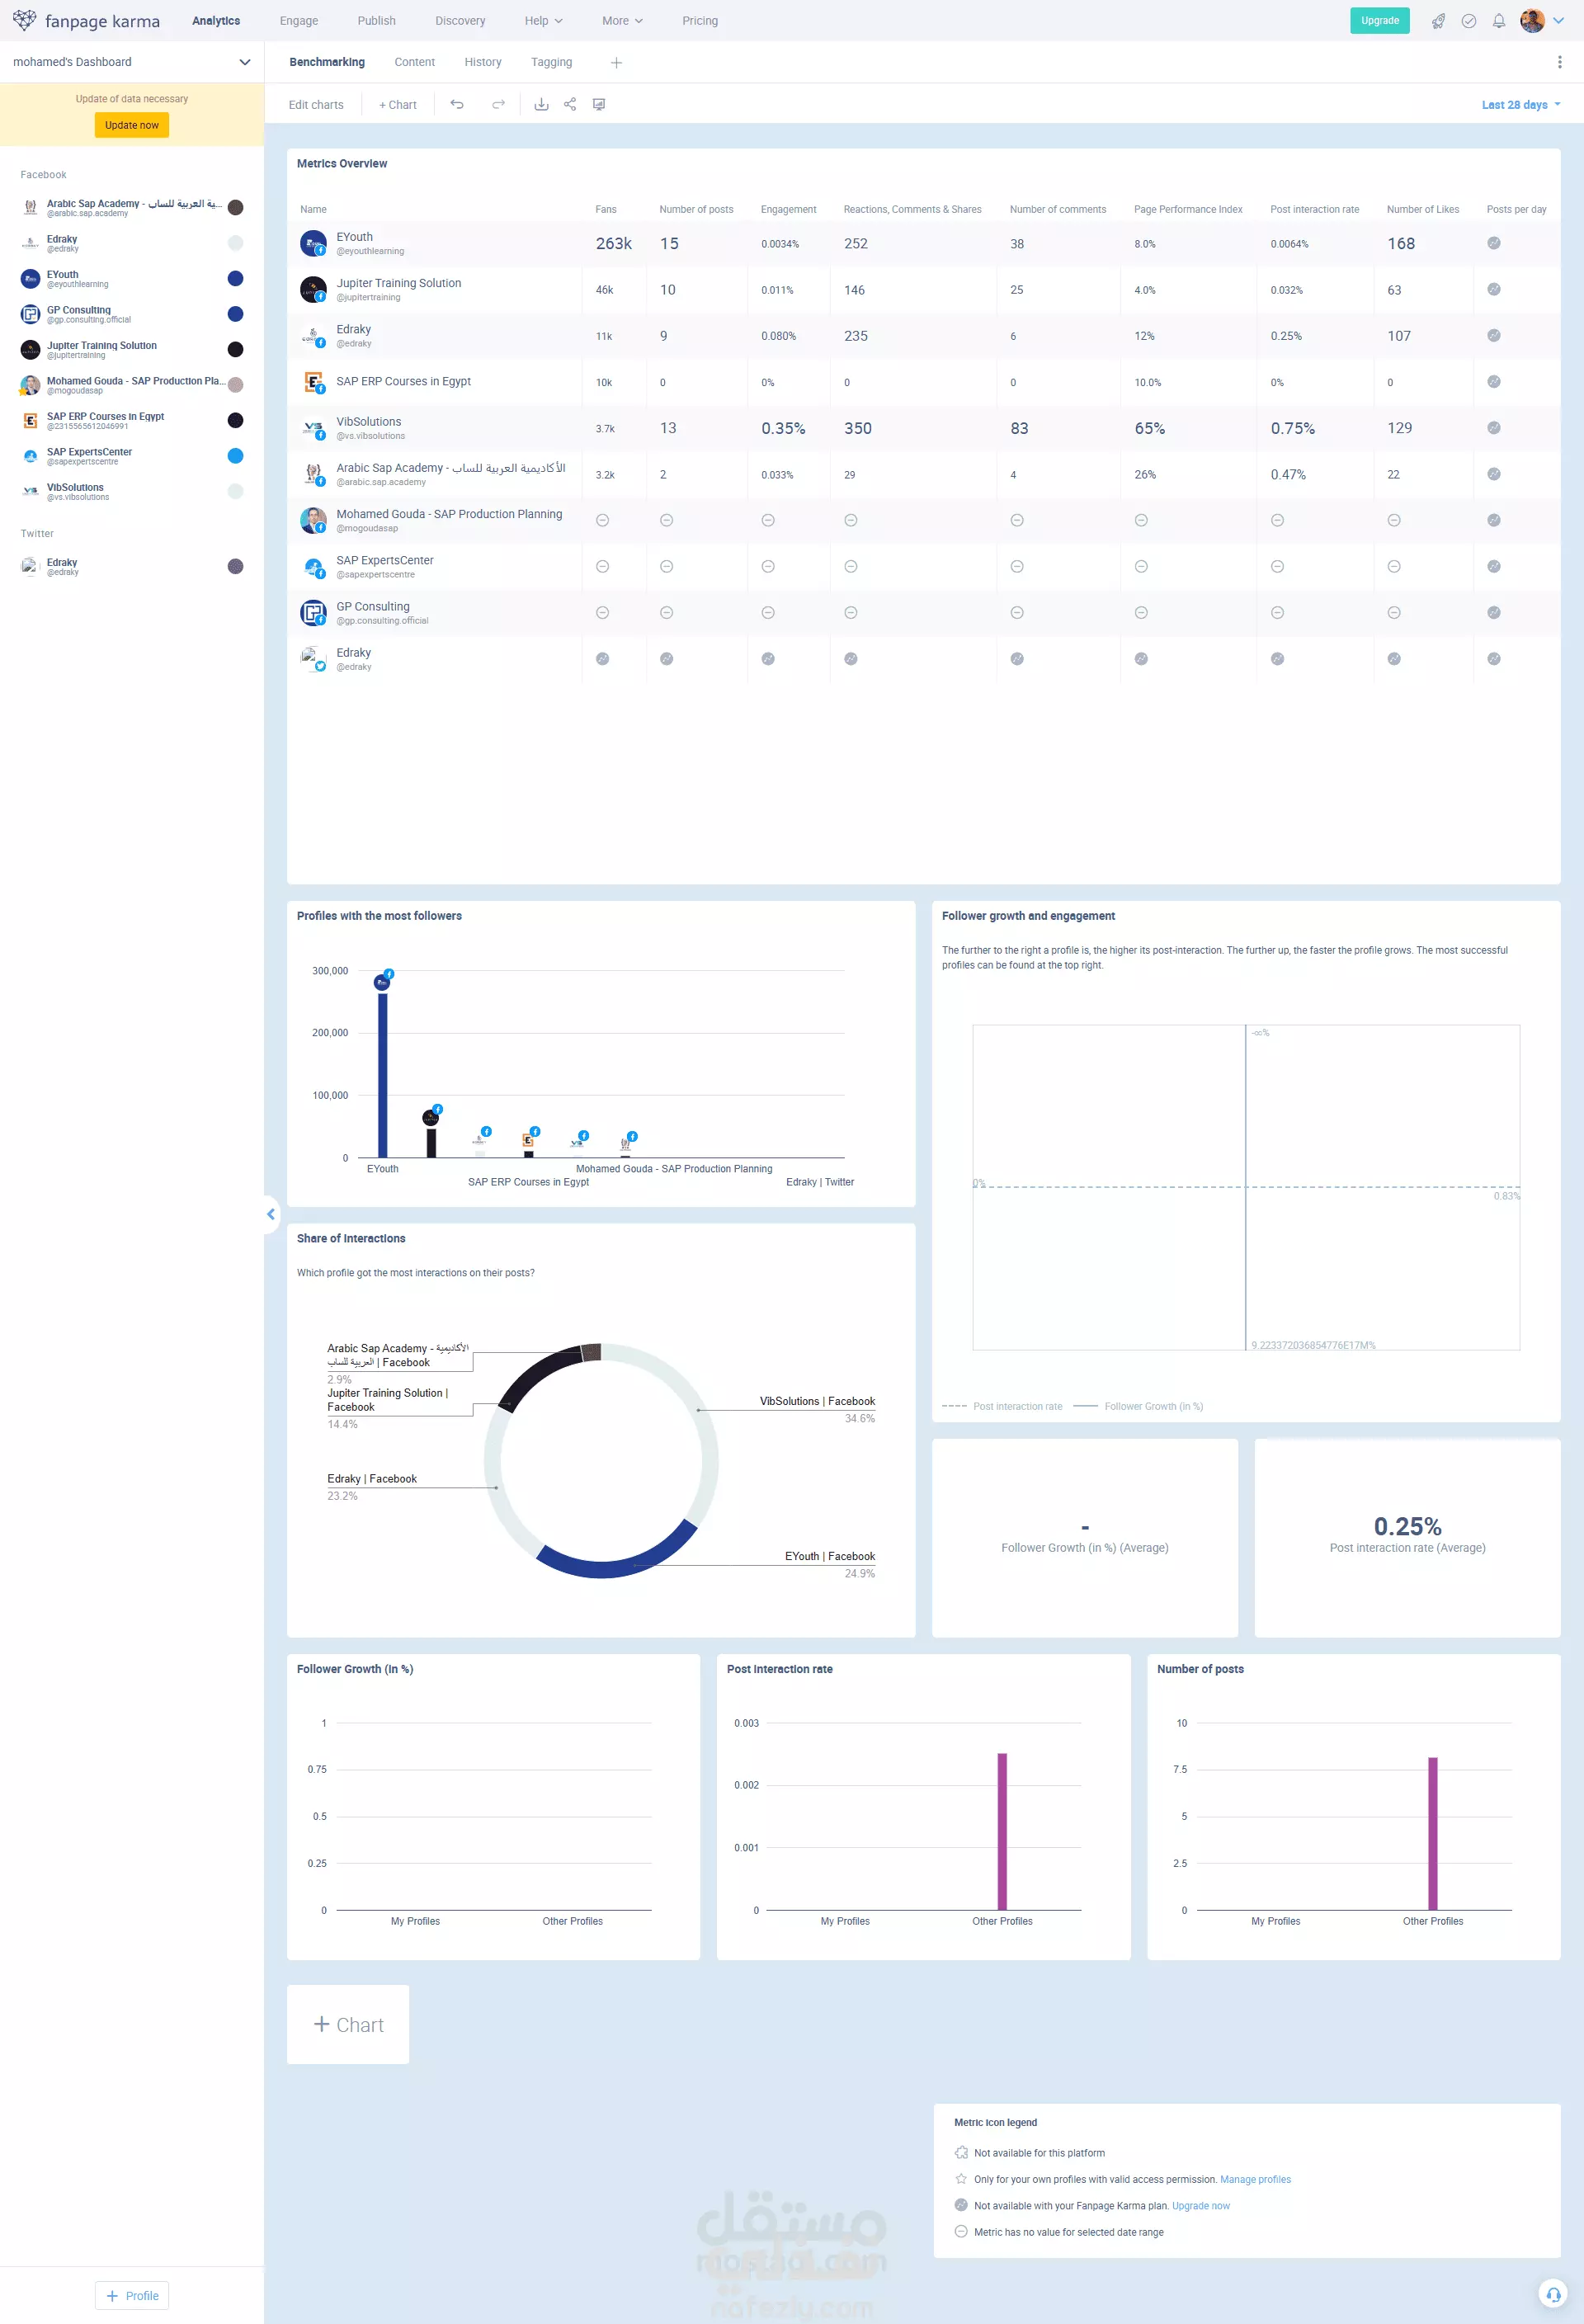Viewport: 1584px width, 2324px height.
Task: Toggle Edraky Facebook color dot in sidebar
Action: coord(236,243)
